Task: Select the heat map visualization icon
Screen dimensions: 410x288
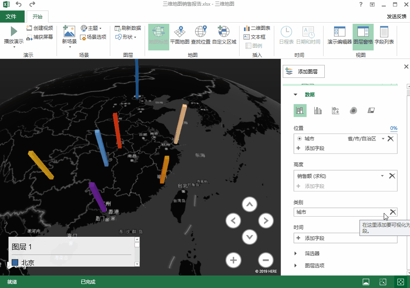Action: tap(353, 111)
